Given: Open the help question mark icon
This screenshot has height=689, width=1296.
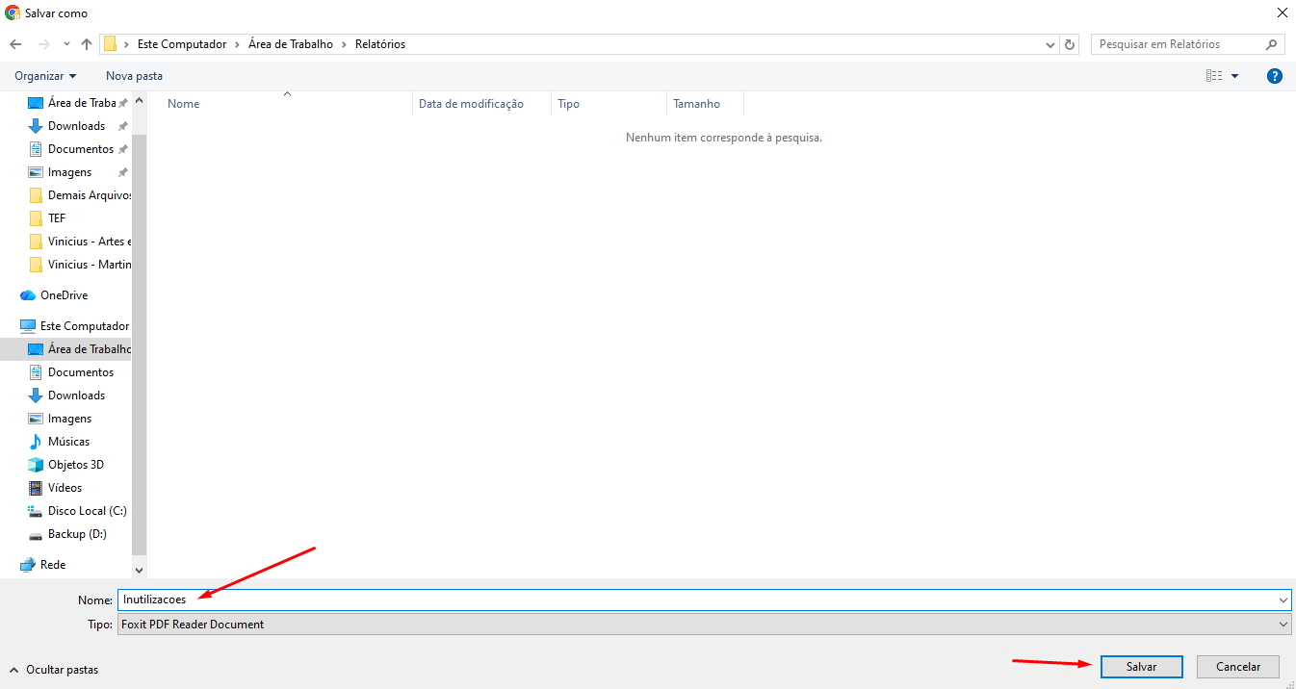Looking at the screenshot, I should pos(1274,76).
